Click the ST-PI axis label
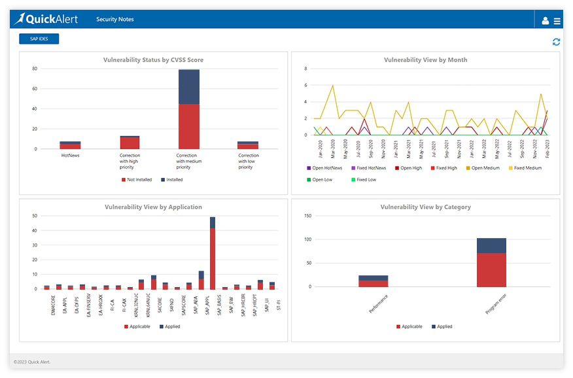573x378 pixels. (x=279, y=305)
